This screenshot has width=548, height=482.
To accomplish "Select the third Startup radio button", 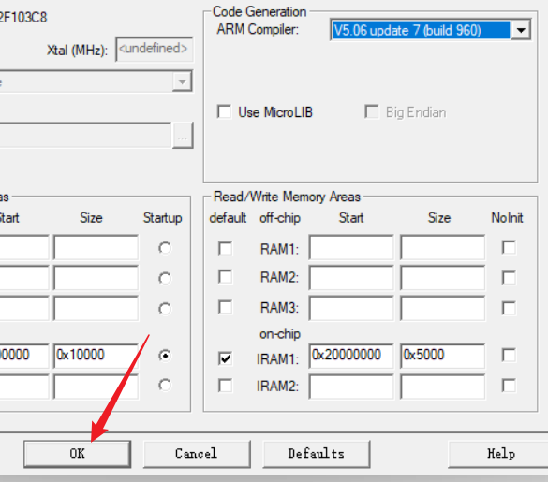I will pos(165,309).
